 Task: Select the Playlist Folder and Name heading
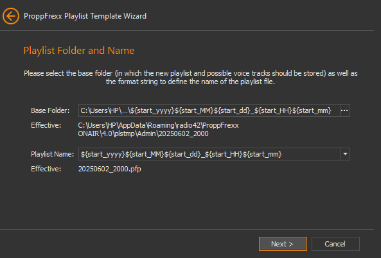pyautogui.click(x=79, y=51)
